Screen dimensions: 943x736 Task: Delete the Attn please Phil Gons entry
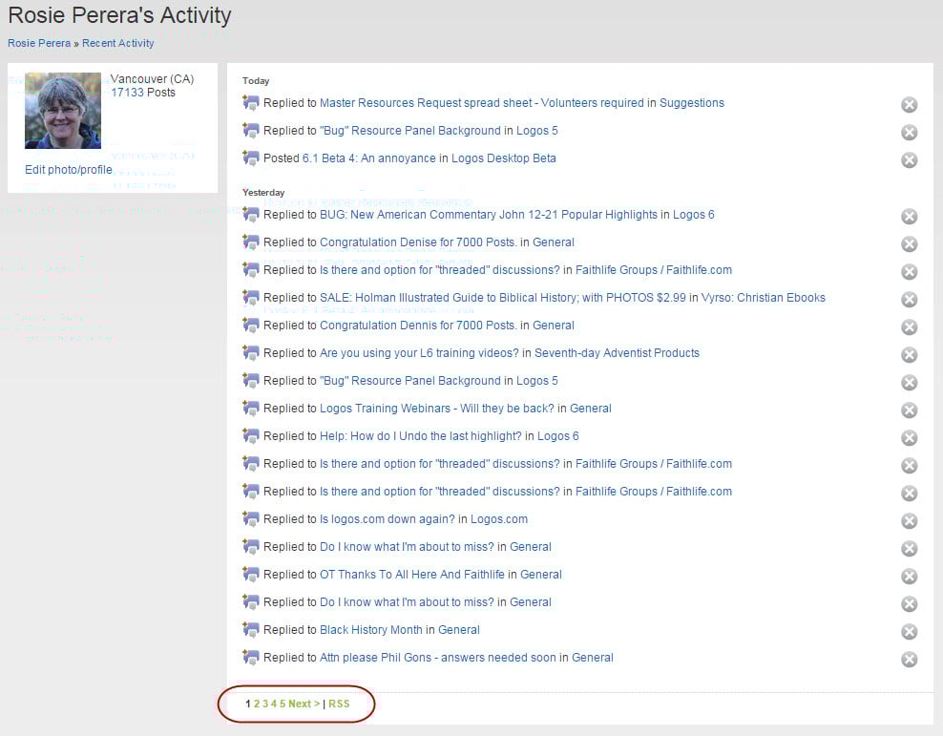click(x=909, y=659)
